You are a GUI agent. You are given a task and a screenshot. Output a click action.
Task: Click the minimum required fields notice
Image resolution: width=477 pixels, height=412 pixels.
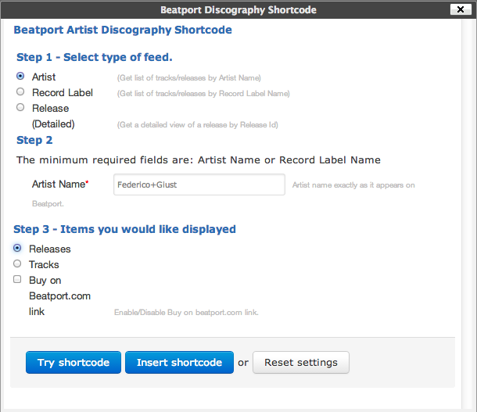point(199,159)
